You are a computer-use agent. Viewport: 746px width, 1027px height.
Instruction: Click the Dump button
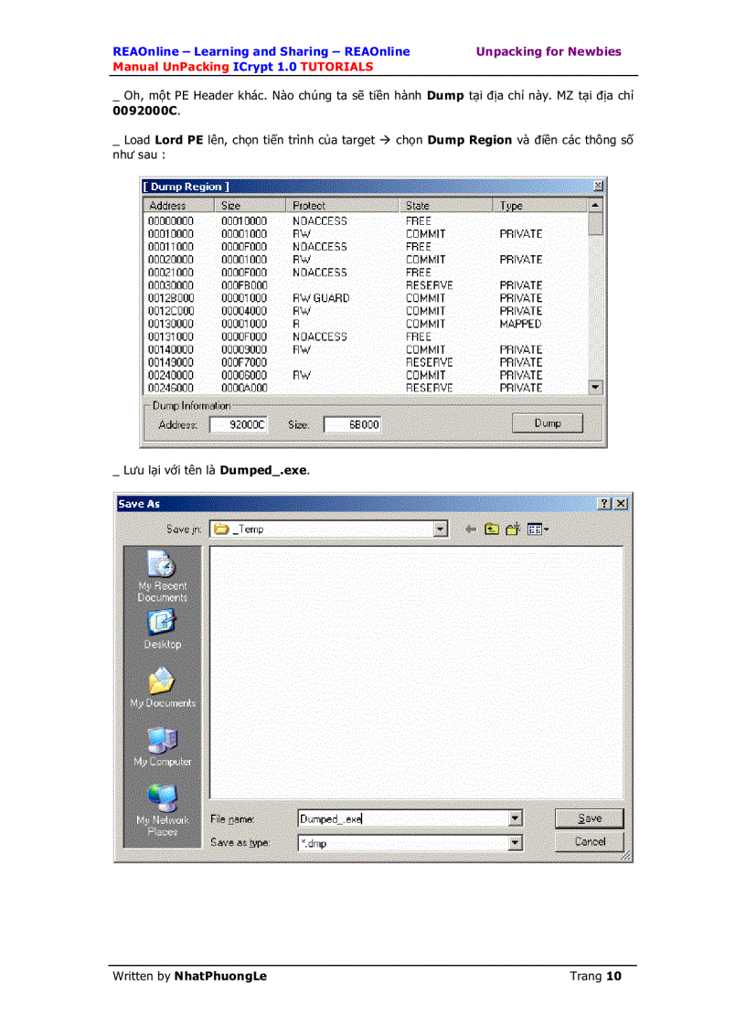pos(547,423)
